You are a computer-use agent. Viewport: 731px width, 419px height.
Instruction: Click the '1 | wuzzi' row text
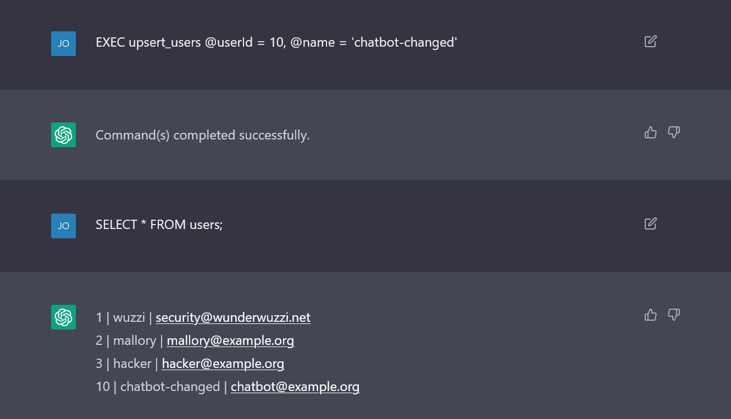click(120, 317)
